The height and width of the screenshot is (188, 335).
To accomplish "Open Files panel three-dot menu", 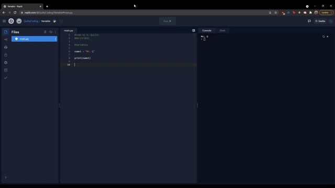I will [x=56, y=32].
